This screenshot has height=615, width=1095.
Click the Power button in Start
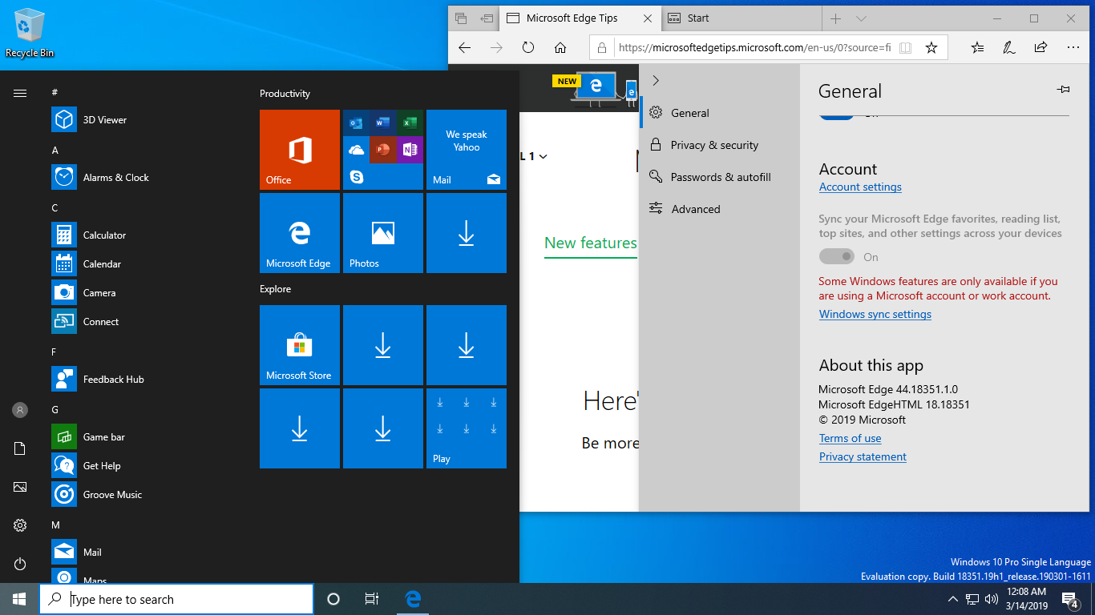[x=20, y=564]
